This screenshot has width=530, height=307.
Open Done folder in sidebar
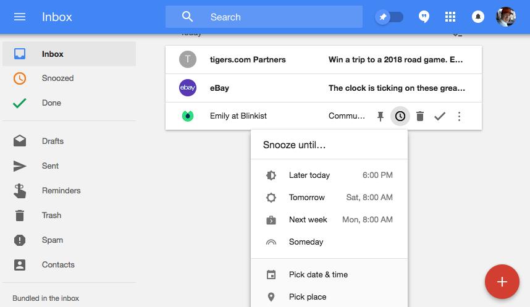[69, 103]
